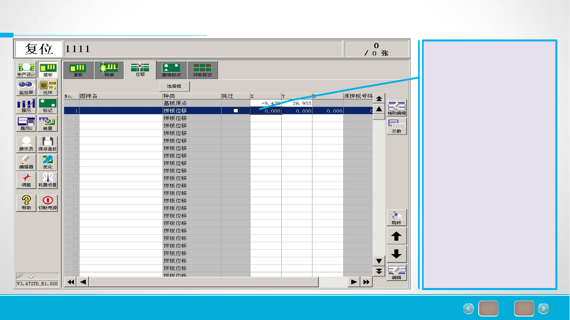
Task: Click the 辅助编辑 assist edit icon
Action: coord(397,108)
